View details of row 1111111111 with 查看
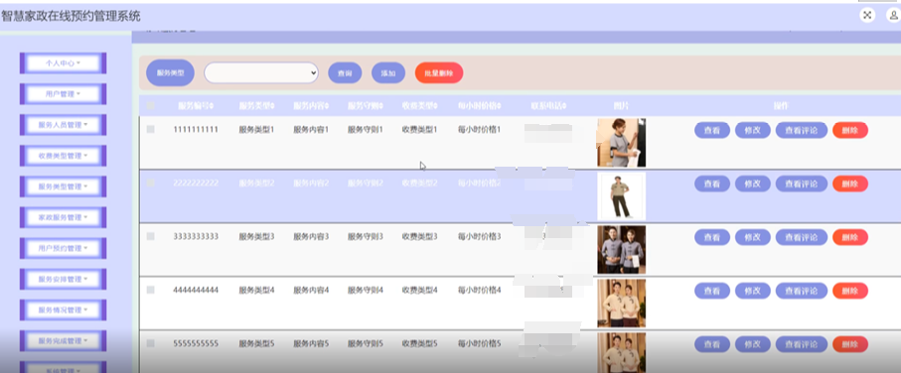The height and width of the screenshot is (373, 901). pos(712,130)
